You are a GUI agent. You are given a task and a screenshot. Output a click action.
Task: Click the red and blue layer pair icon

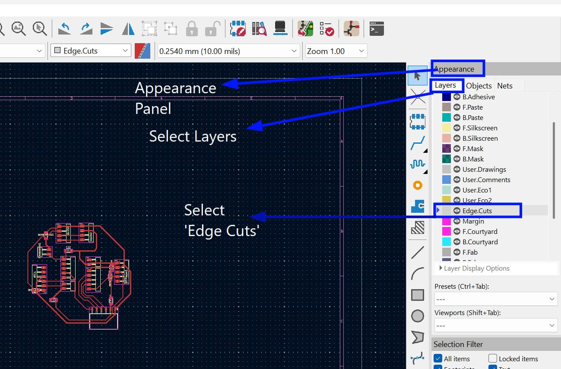pyautogui.click(x=143, y=51)
